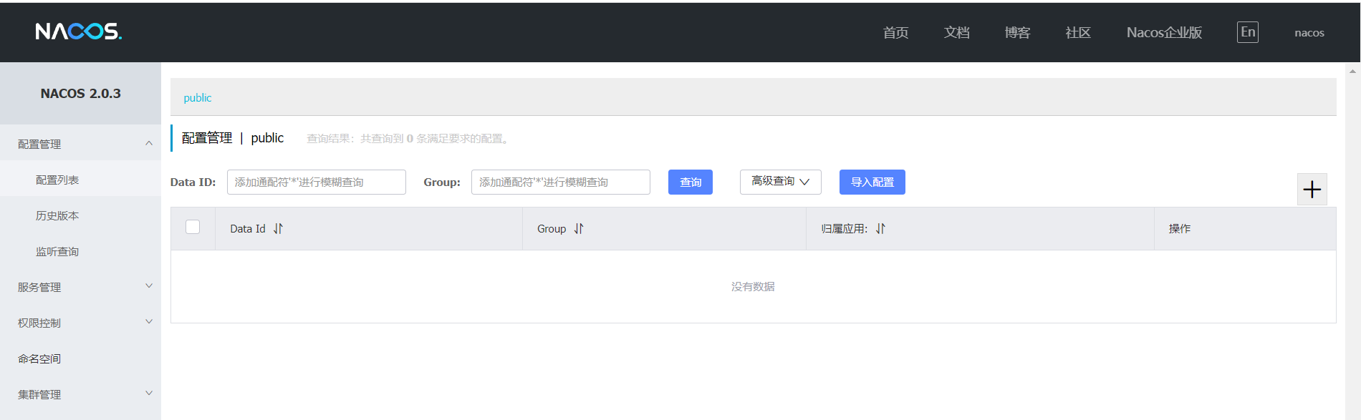
Task: Open the 高级查询 advanced query dropdown
Action: point(780,182)
